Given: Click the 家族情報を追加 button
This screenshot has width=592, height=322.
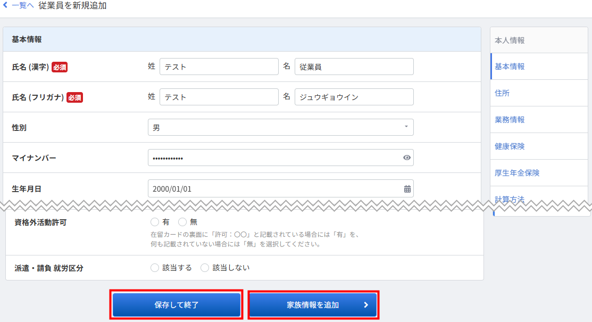Looking at the screenshot, I should tap(313, 305).
